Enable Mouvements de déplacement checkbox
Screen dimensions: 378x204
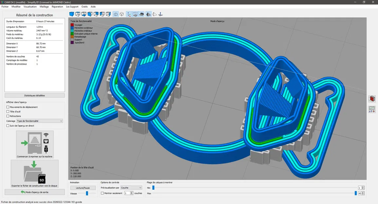click(x=8, y=107)
